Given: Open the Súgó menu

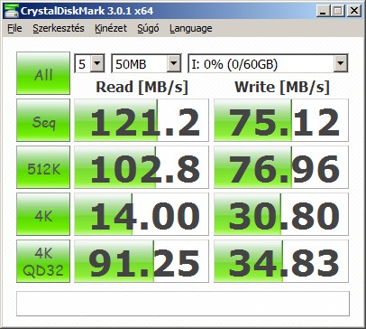Looking at the screenshot, I should pyautogui.click(x=148, y=28).
